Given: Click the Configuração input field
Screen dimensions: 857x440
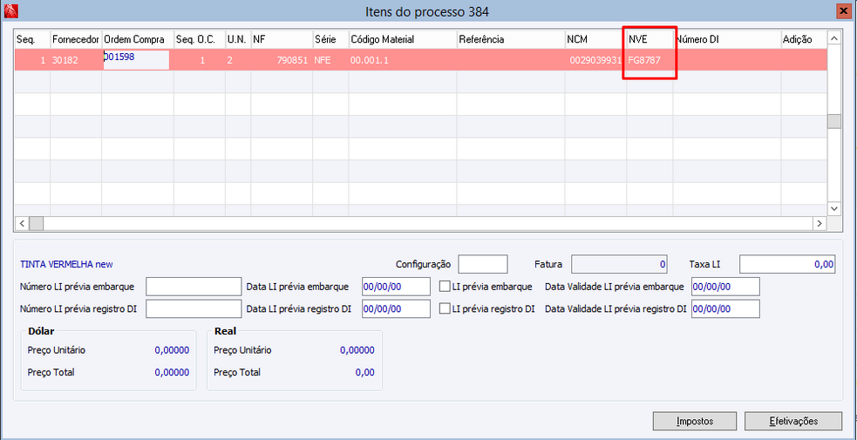Looking at the screenshot, I should click(483, 264).
